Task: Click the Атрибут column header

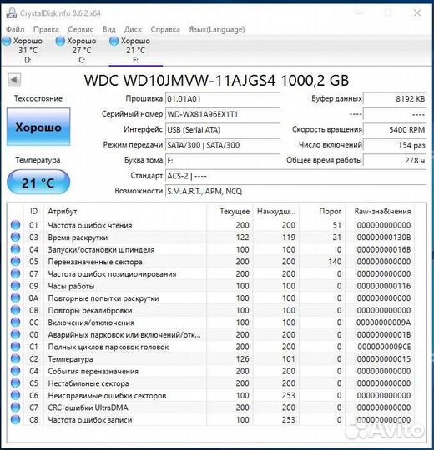Action: (x=125, y=211)
